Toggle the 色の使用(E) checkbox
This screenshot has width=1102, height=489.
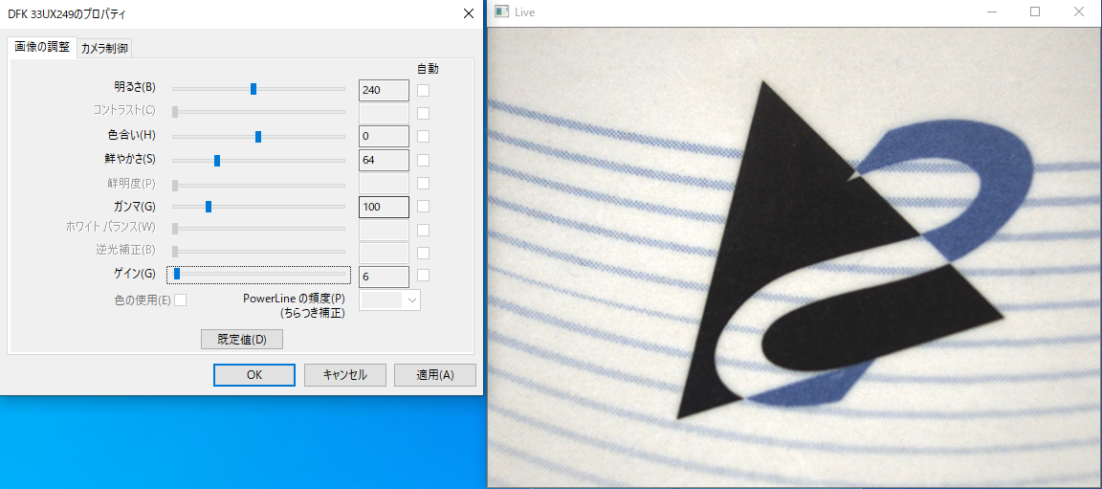coord(181,300)
